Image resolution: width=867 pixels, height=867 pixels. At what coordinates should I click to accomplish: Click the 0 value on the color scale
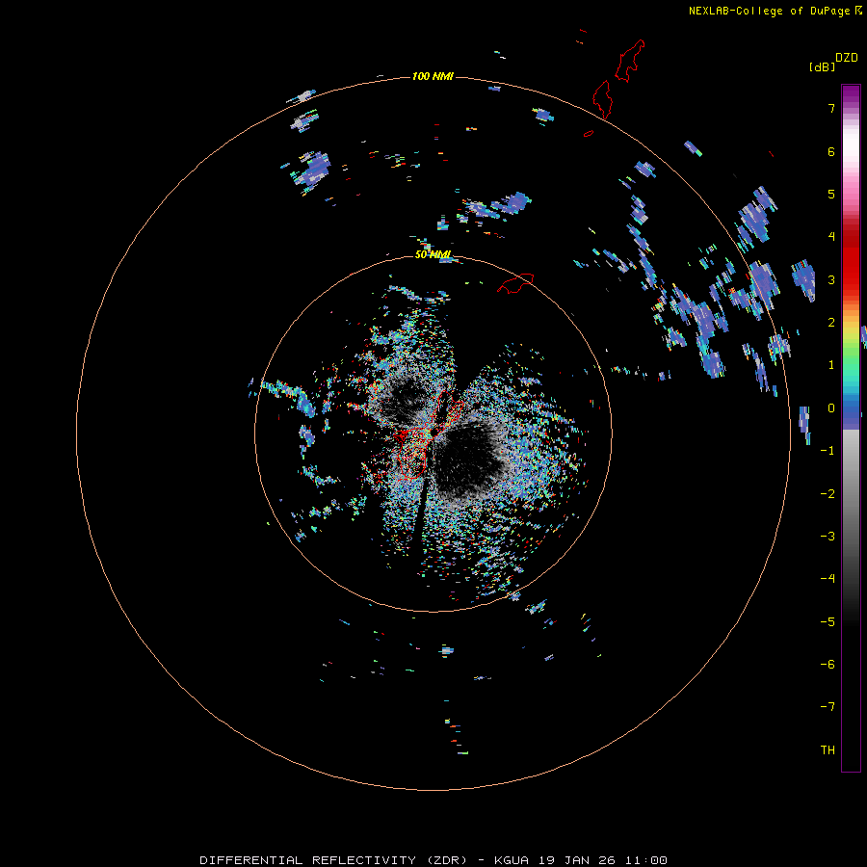(831, 408)
